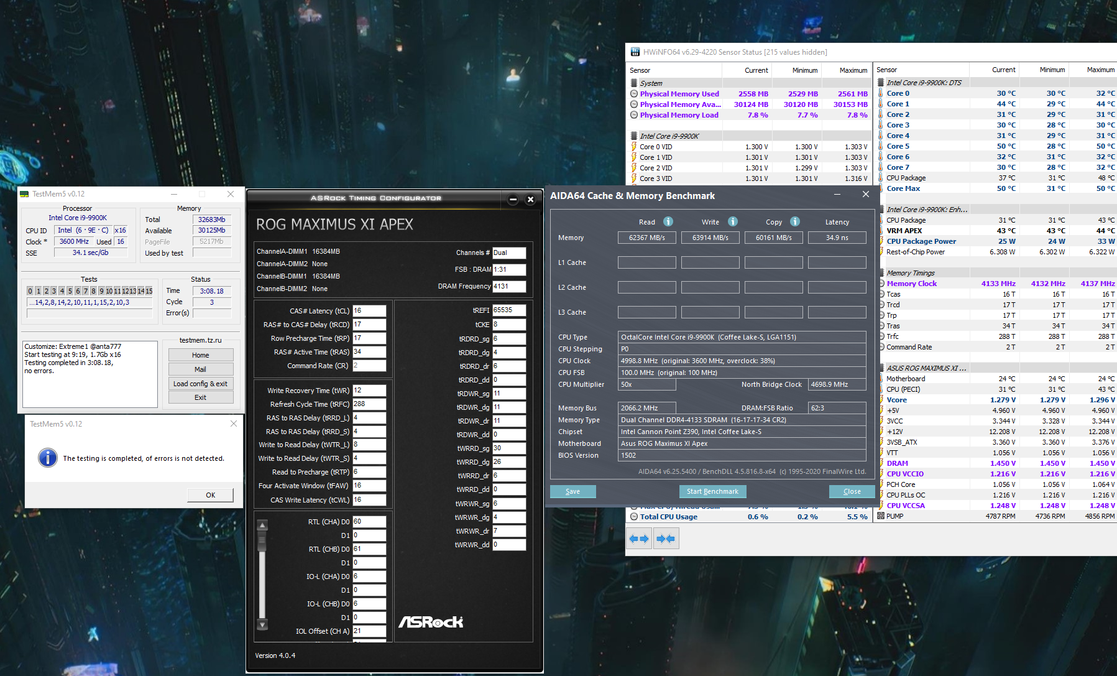Click the PUMP fan sensor icon

(x=881, y=516)
